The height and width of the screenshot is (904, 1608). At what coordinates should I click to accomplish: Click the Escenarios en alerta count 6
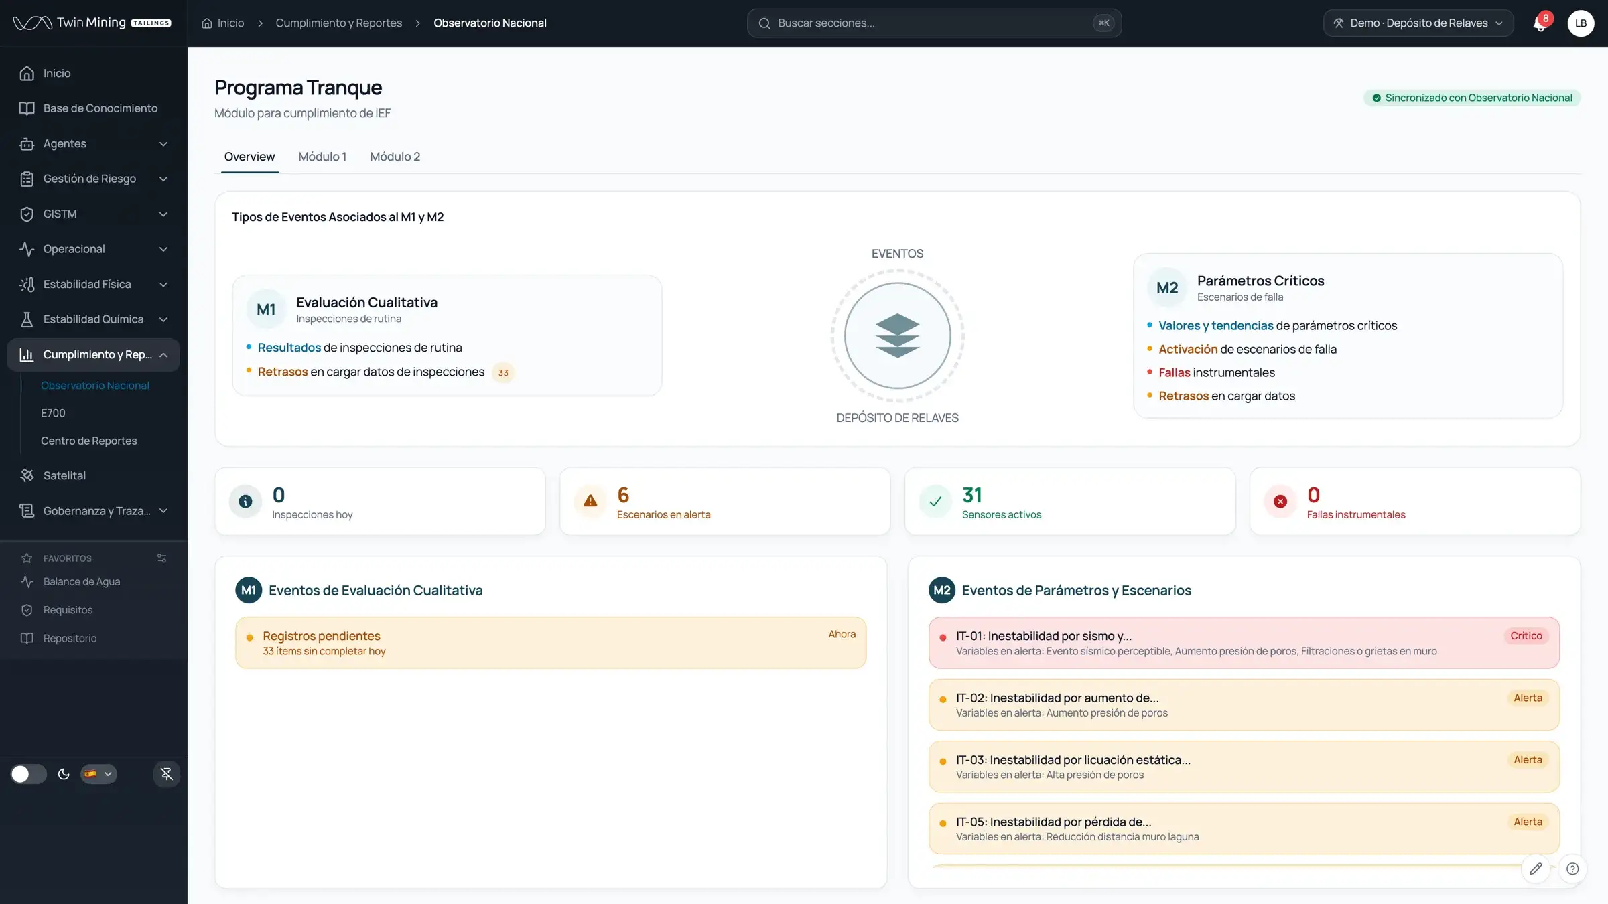pyautogui.click(x=623, y=495)
